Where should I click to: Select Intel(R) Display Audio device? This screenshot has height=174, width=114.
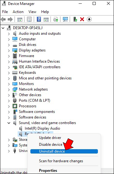pyautogui.click(x=42, y=128)
